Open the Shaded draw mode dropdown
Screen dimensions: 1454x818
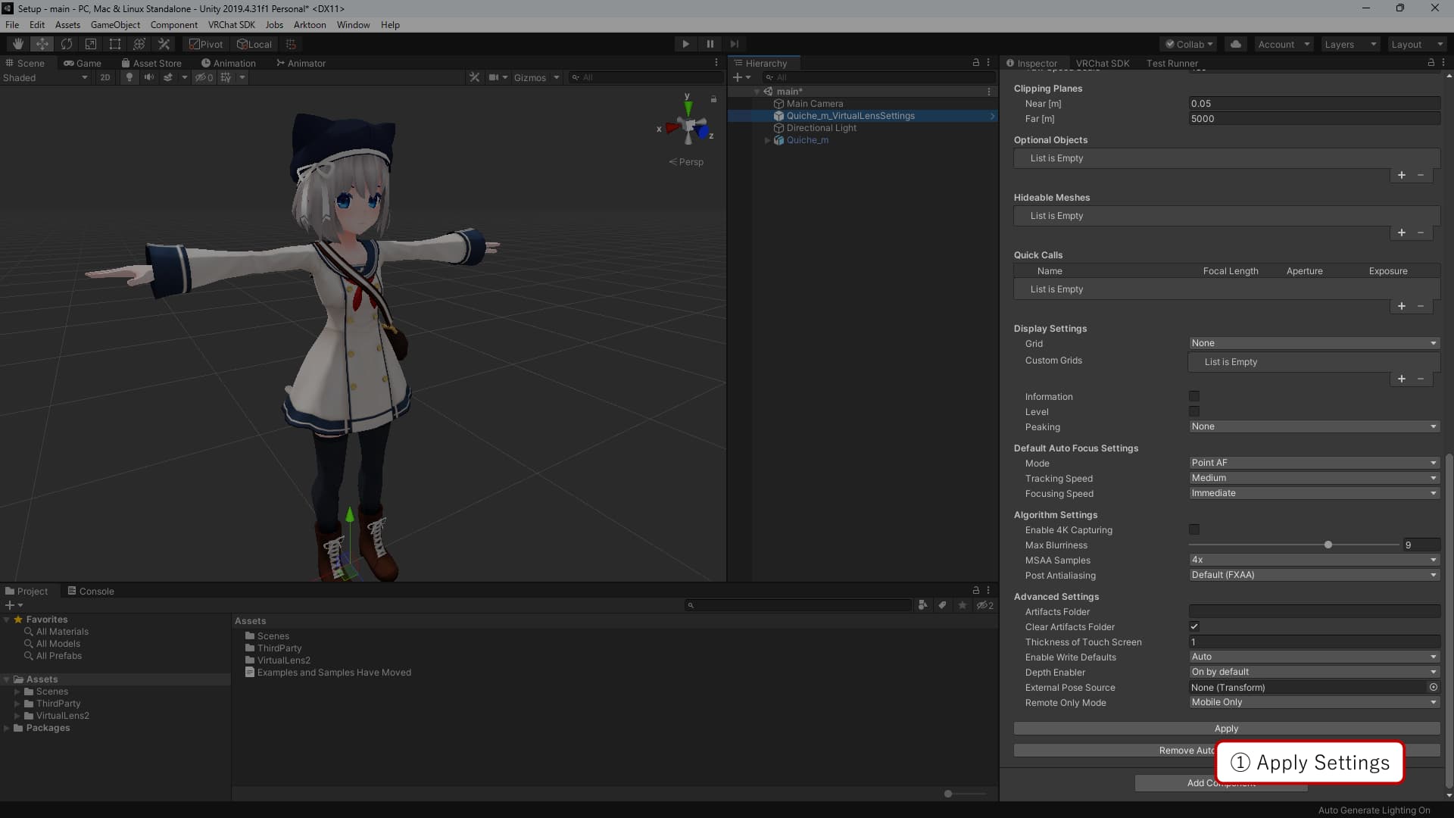45,77
